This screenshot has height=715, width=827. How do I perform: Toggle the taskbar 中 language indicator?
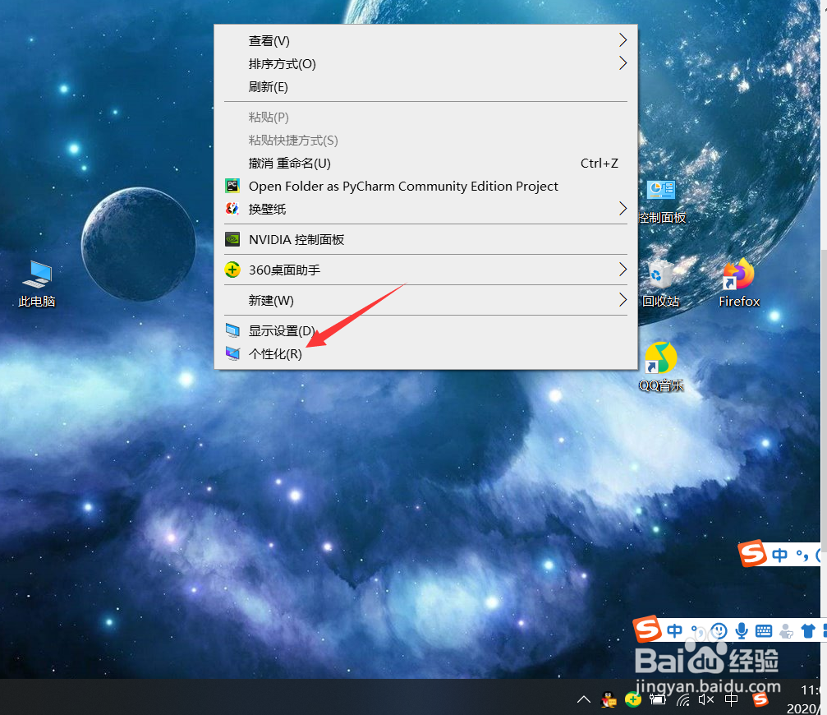pyautogui.click(x=731, y=699)
